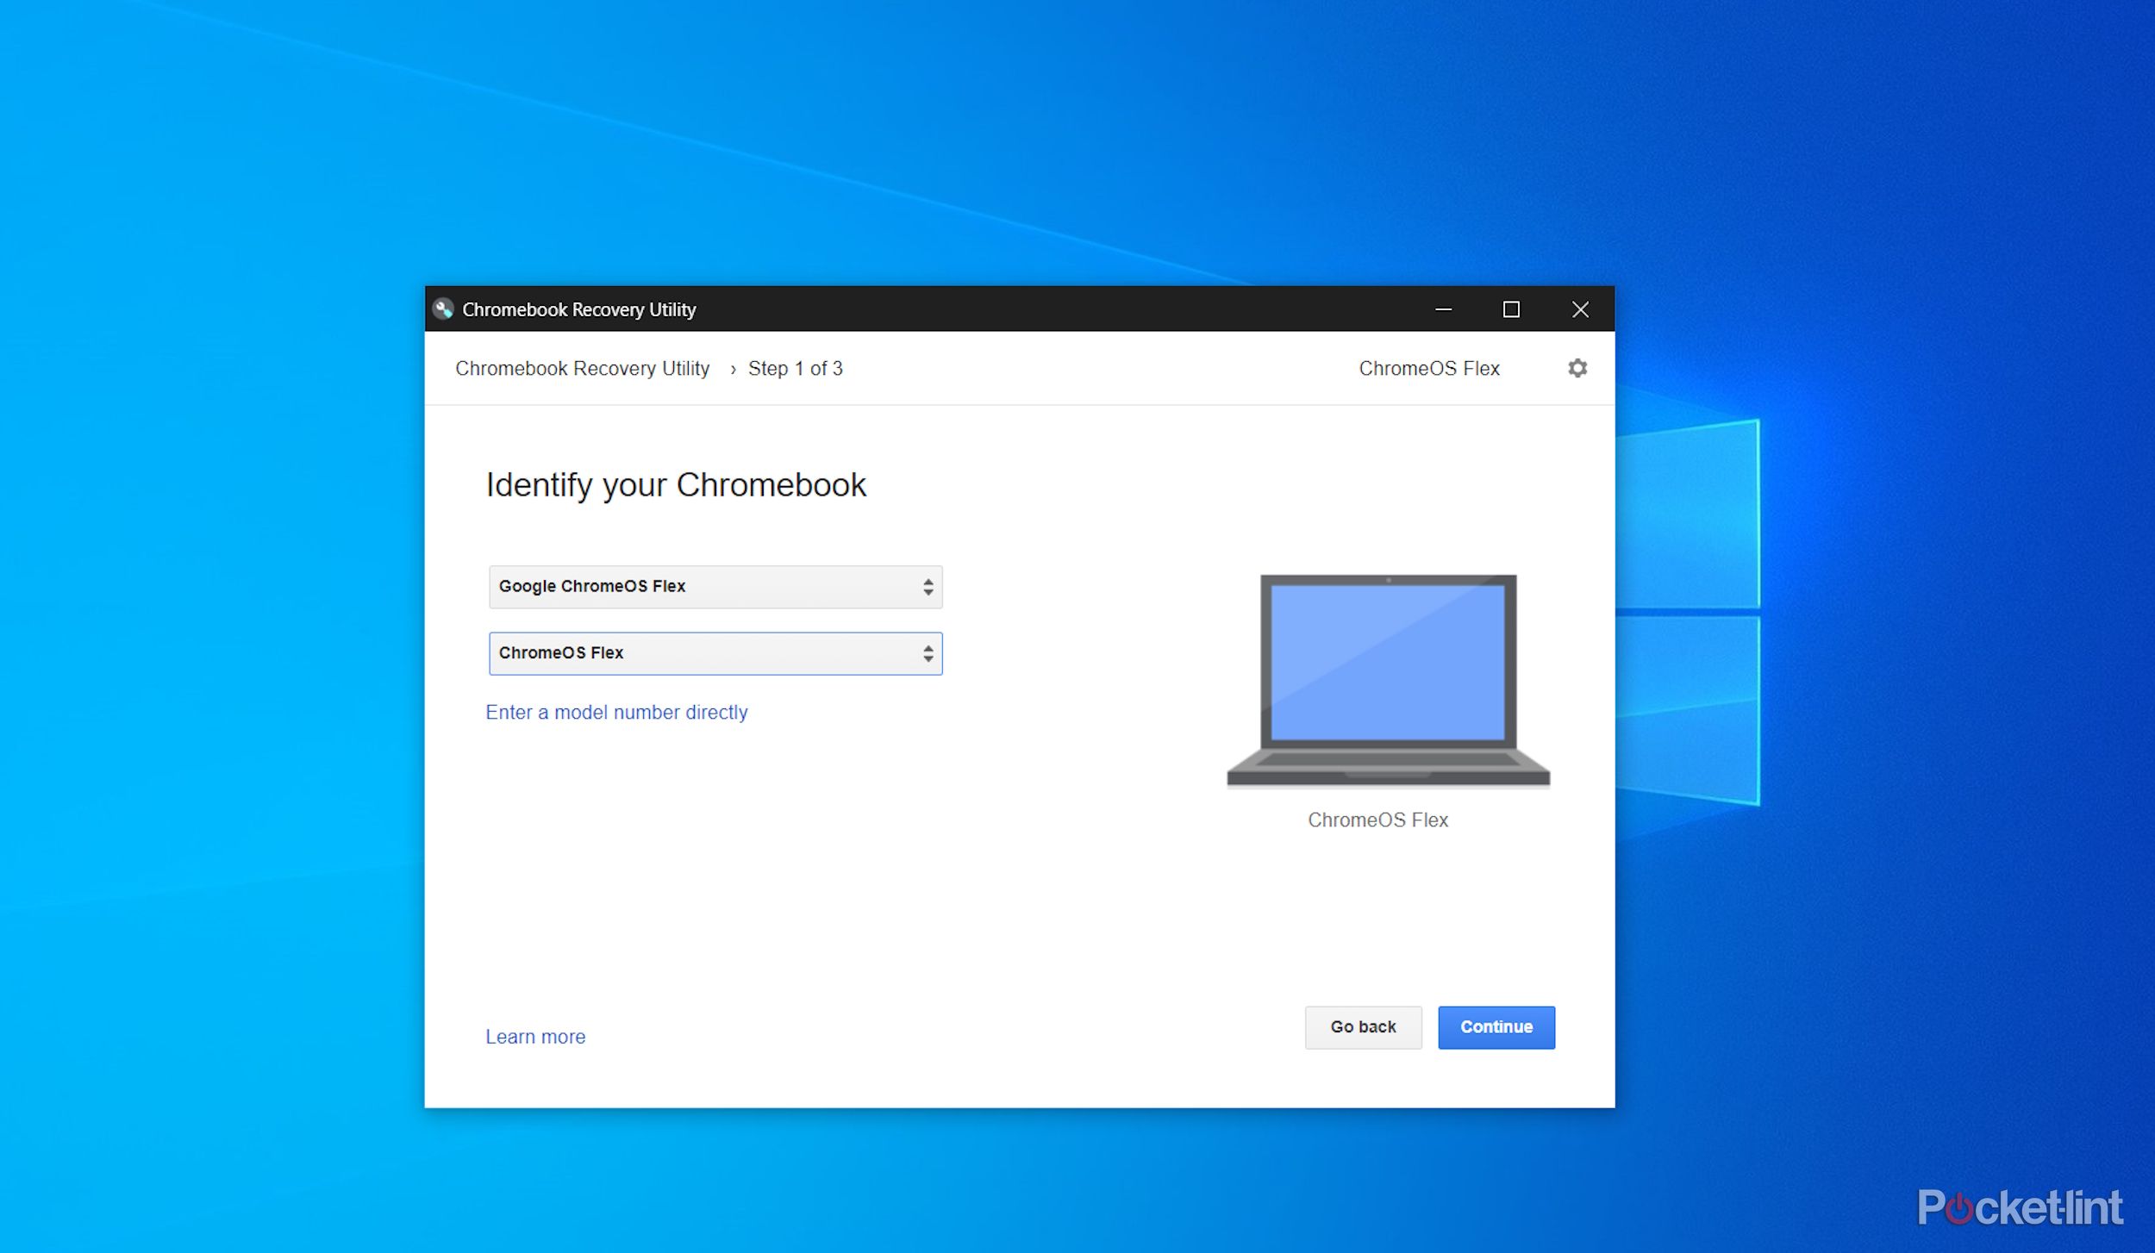Click 'Chromebook Recovery Utility' breadcrumb text
The height and width of the screenshot is (1253, 2155).
point(582,369)
